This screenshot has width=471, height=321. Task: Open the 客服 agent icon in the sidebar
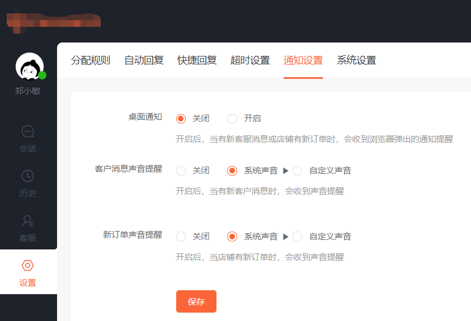pyautogui.click(x=27, y=221)
